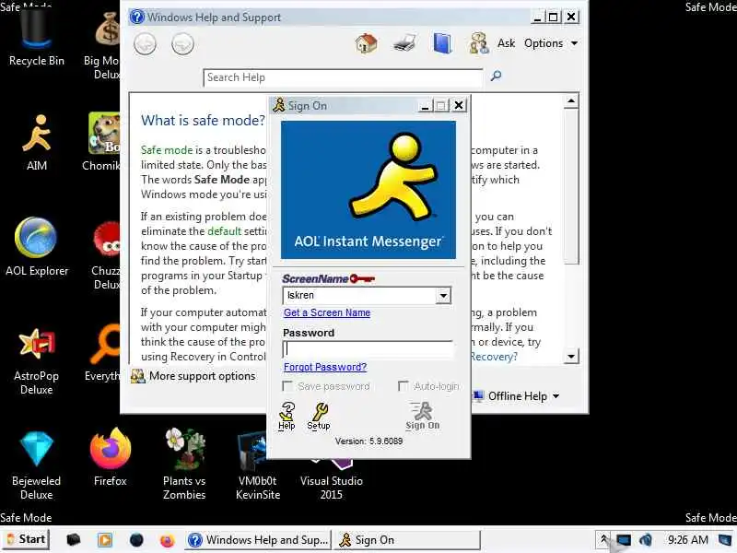Click the Forward arrow in Windows Help
The height and width of the screenshot is (553, 737).
[182, 44]
